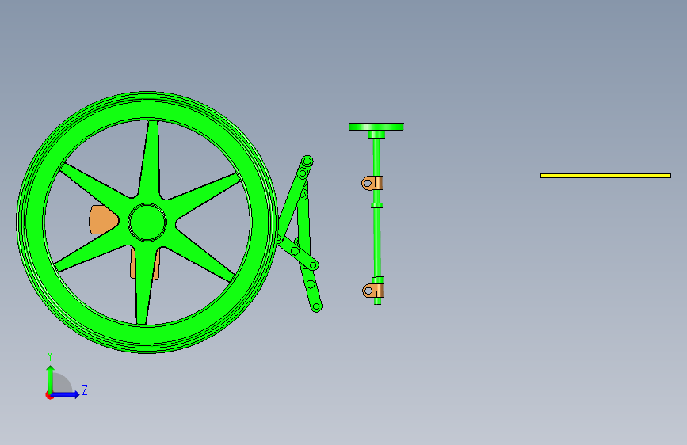Viewport: 687px width, 445px height.
Task: Click the red X axis dot of triad
Action: click(49, 395)
